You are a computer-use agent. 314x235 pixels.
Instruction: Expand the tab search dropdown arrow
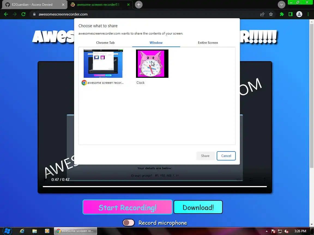click(281, 5)
